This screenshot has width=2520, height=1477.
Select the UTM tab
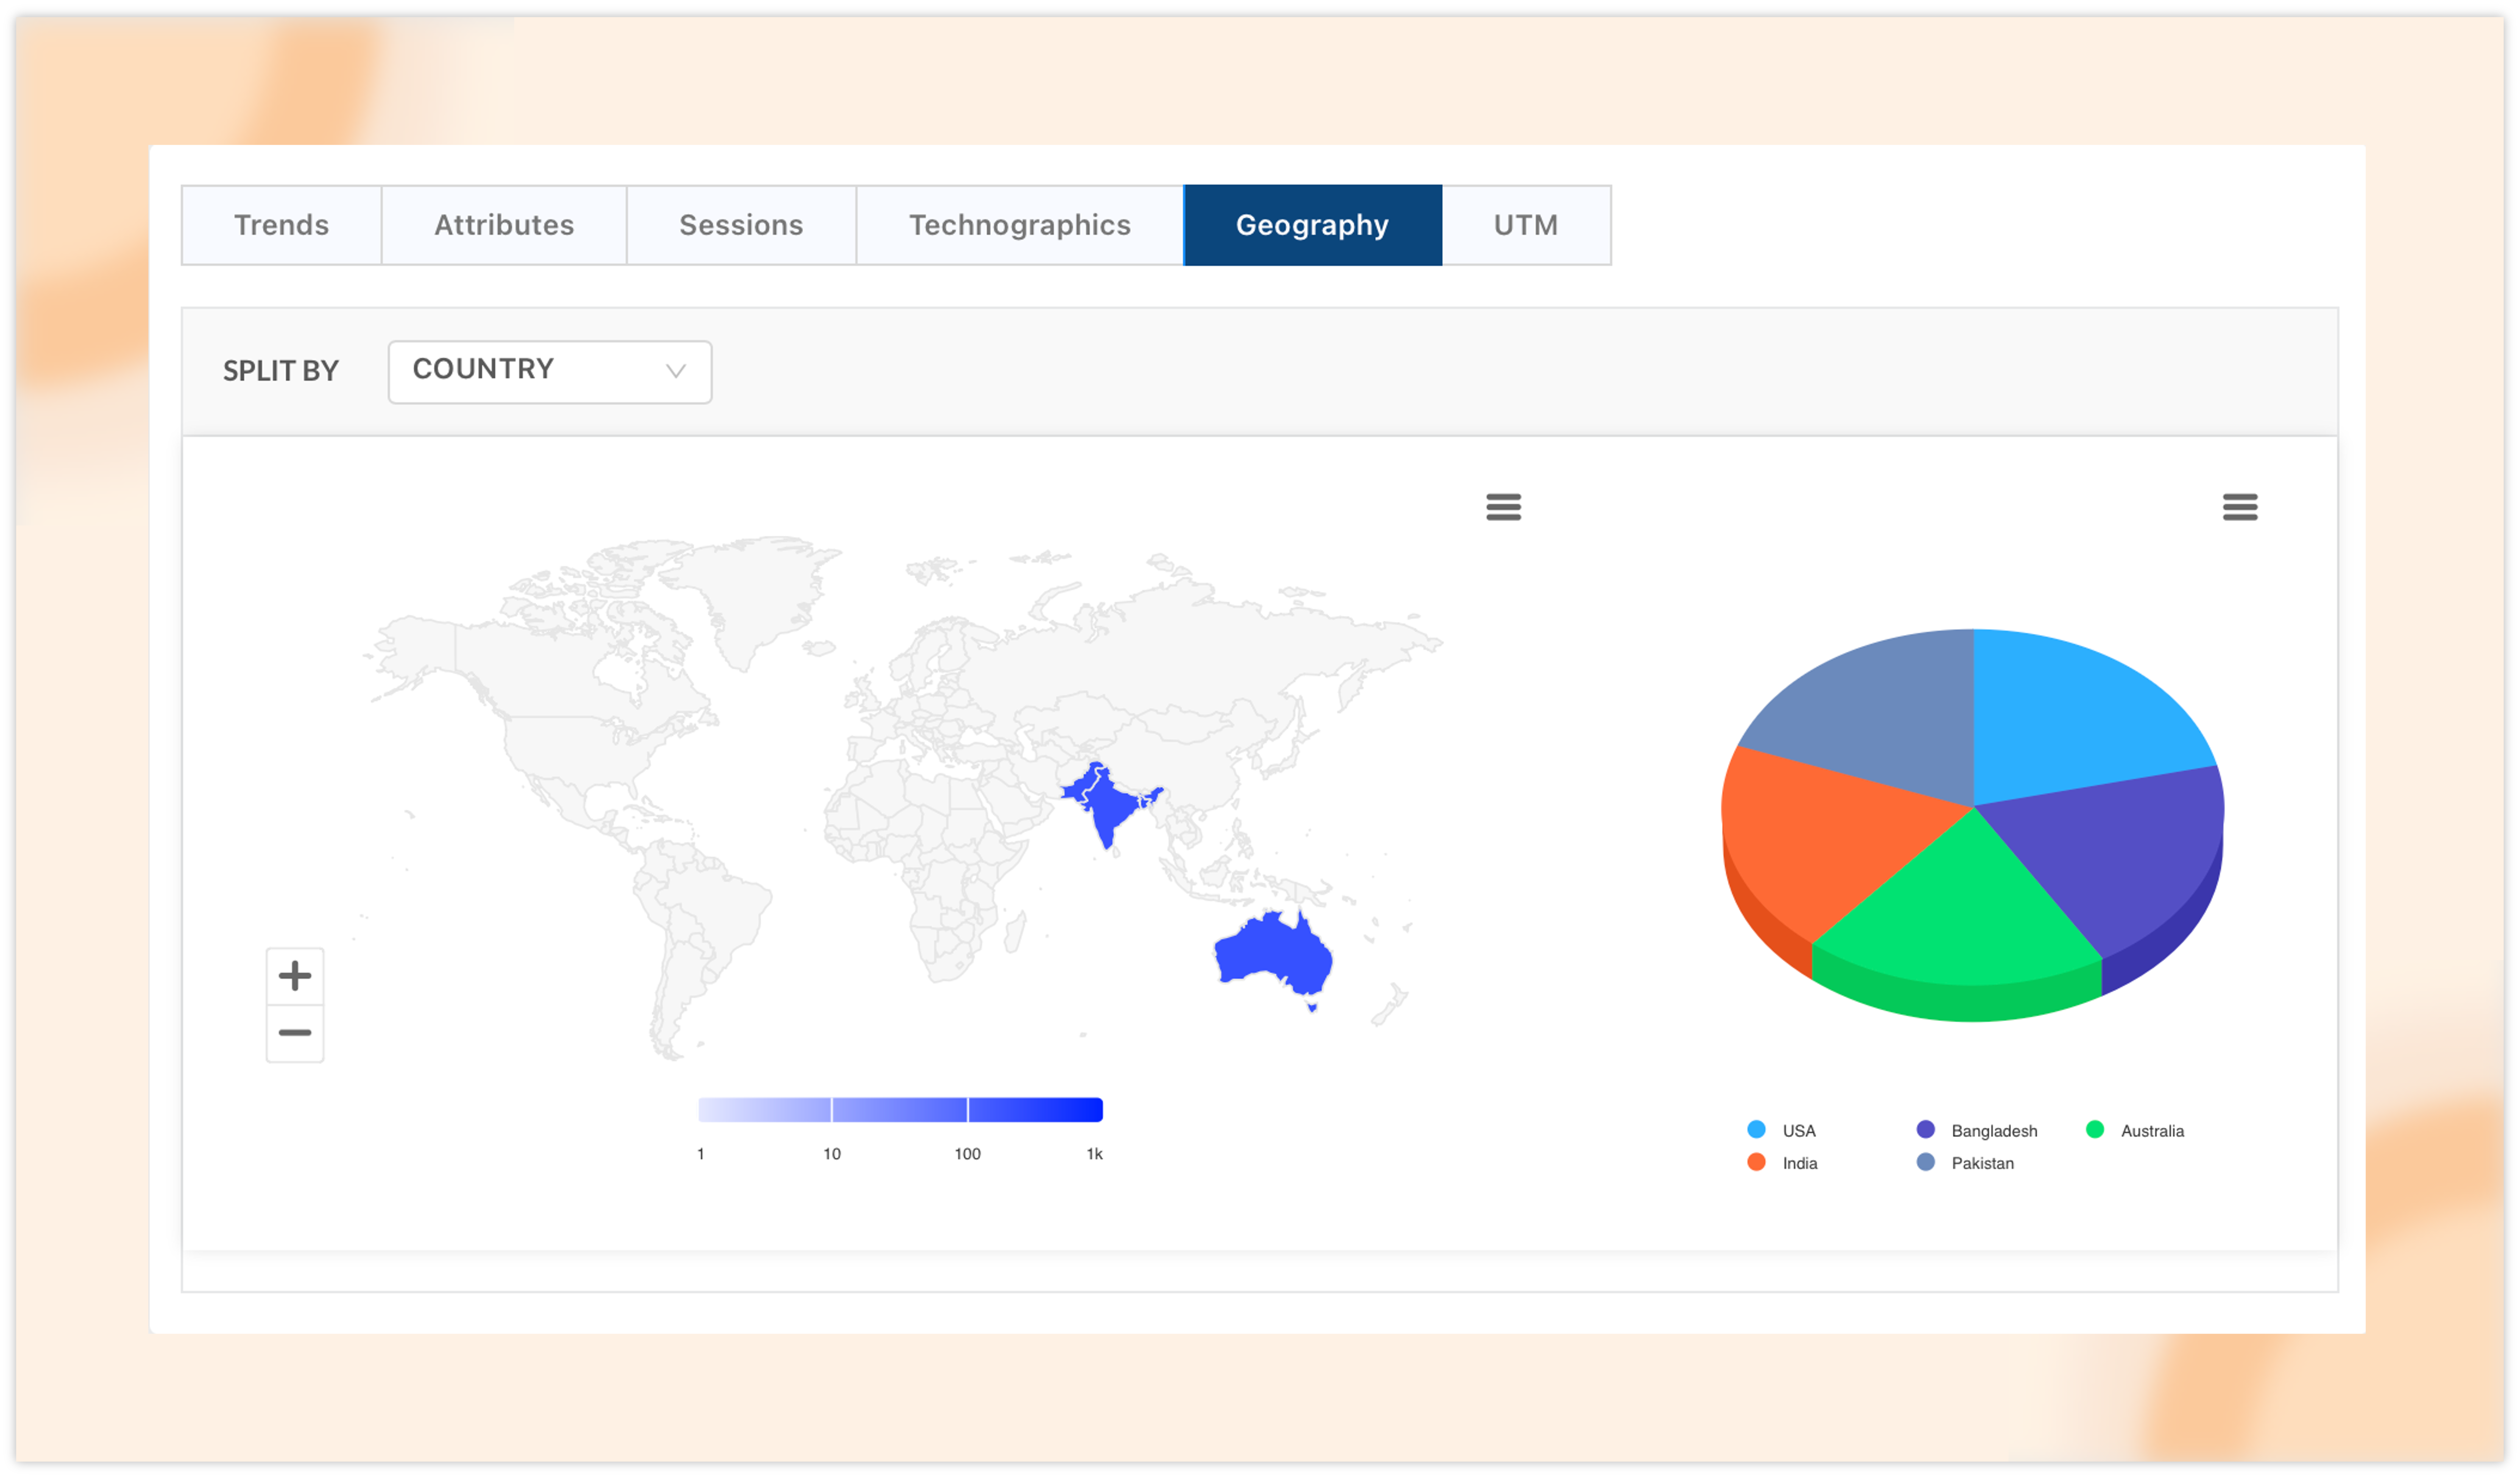[1525, 225]
